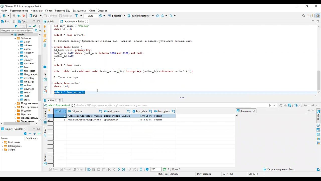Select cell Михаил Юрьевич Лермонтов
This screenshot has height=181, width=321.
pos(84,120)
